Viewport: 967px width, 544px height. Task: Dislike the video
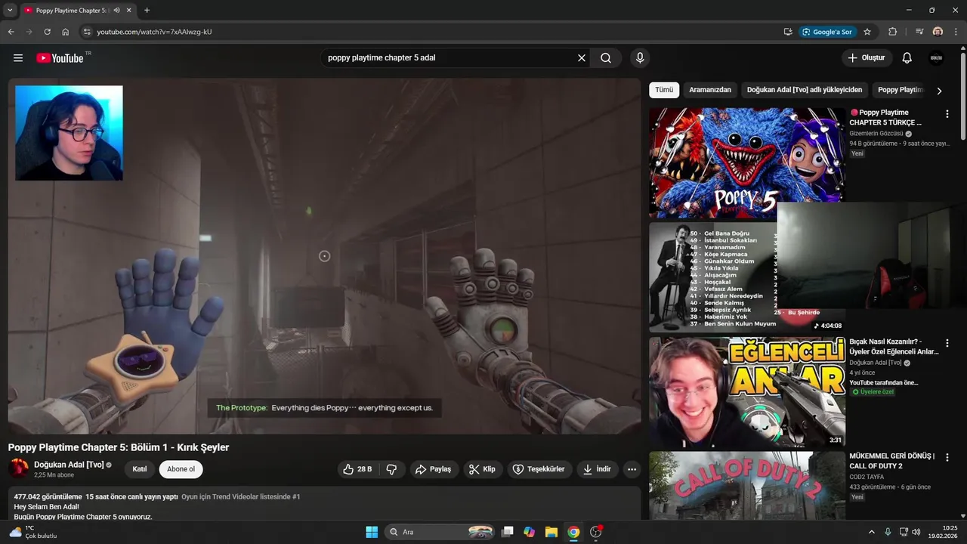tap(391, 469)
